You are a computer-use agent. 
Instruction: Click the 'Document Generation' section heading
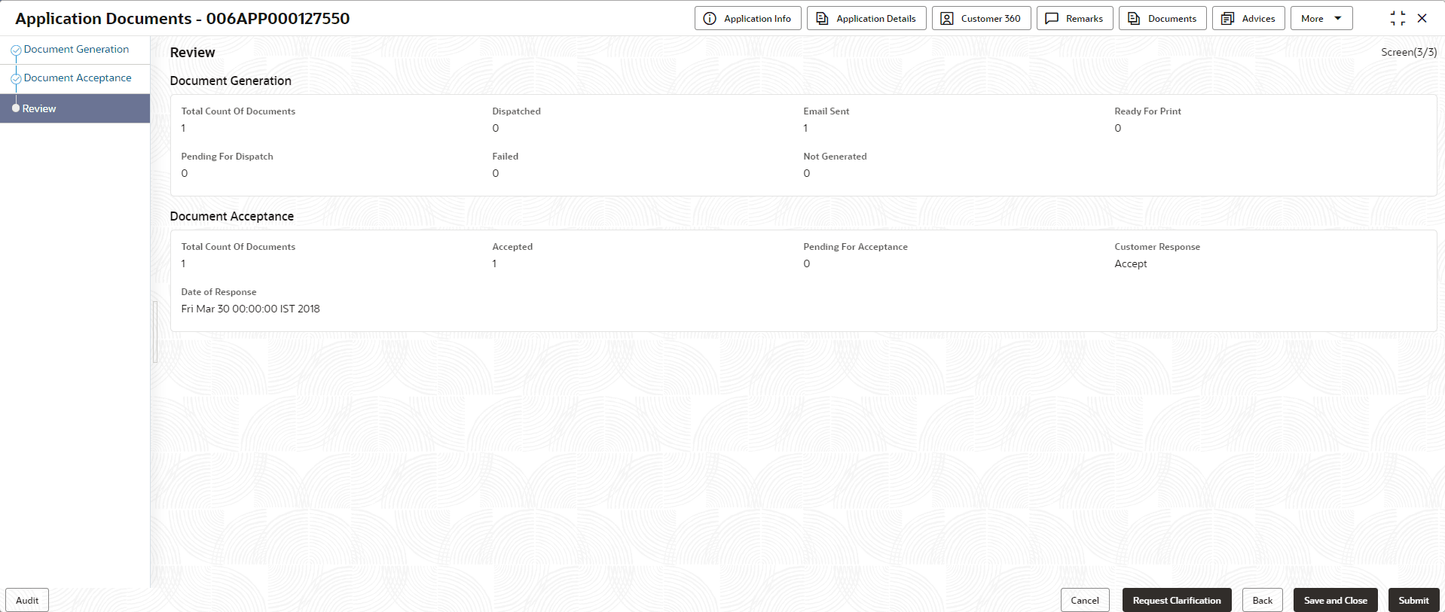pyautogui.click(x=231, y=81)
